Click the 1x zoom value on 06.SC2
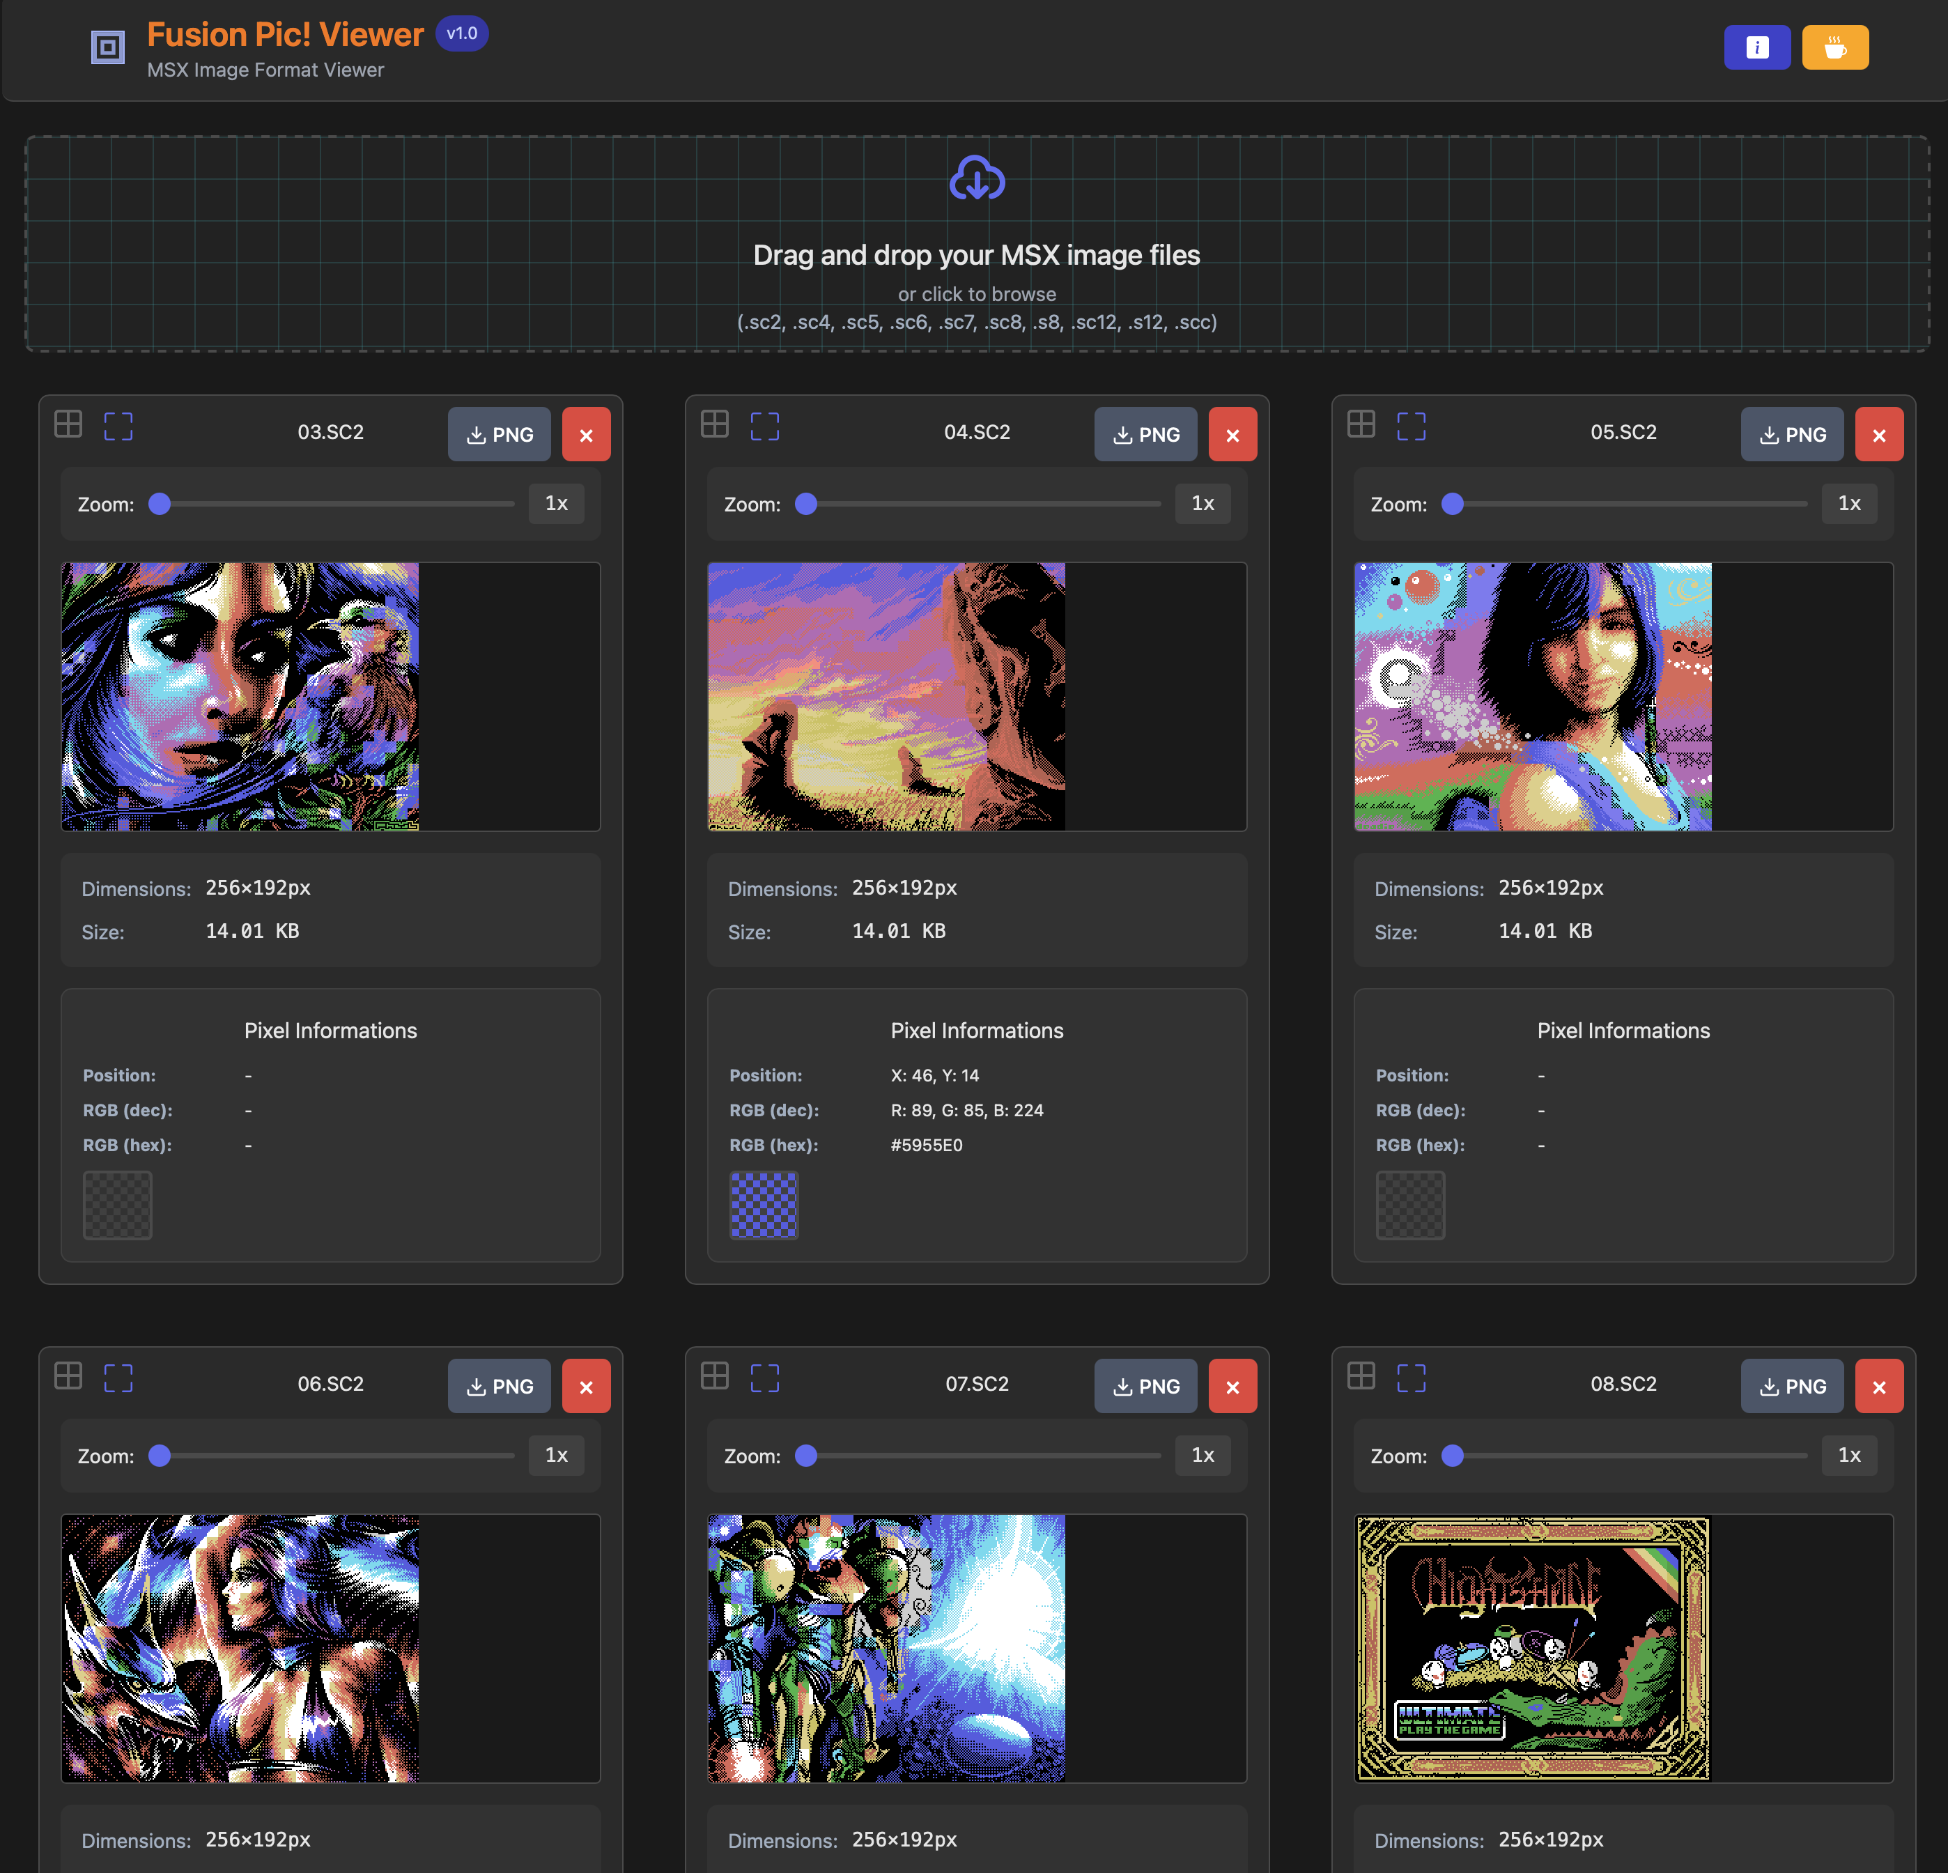 coord(557,1456)
